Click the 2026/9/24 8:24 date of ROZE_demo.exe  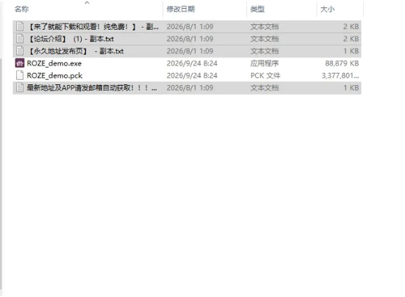pos(192,63)
